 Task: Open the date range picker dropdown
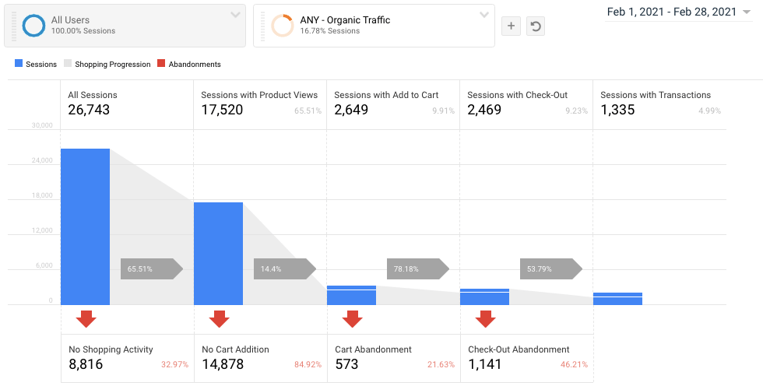(747, 12)
